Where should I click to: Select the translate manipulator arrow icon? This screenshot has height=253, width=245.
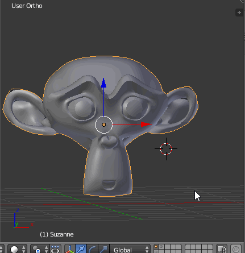(x=81, y=249)
